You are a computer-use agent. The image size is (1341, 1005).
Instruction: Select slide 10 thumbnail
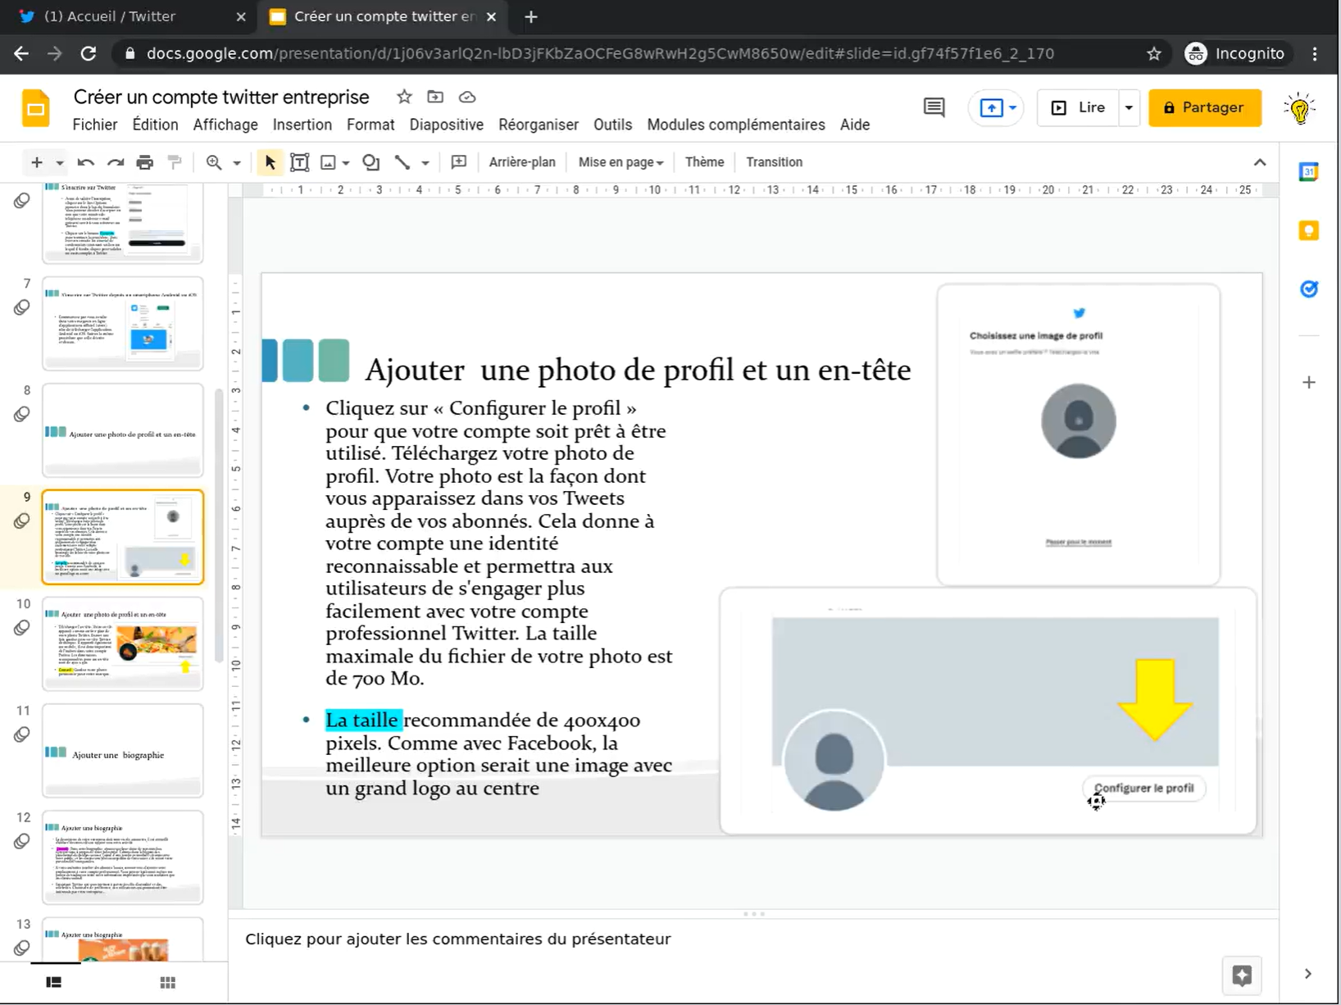point(123,643)
